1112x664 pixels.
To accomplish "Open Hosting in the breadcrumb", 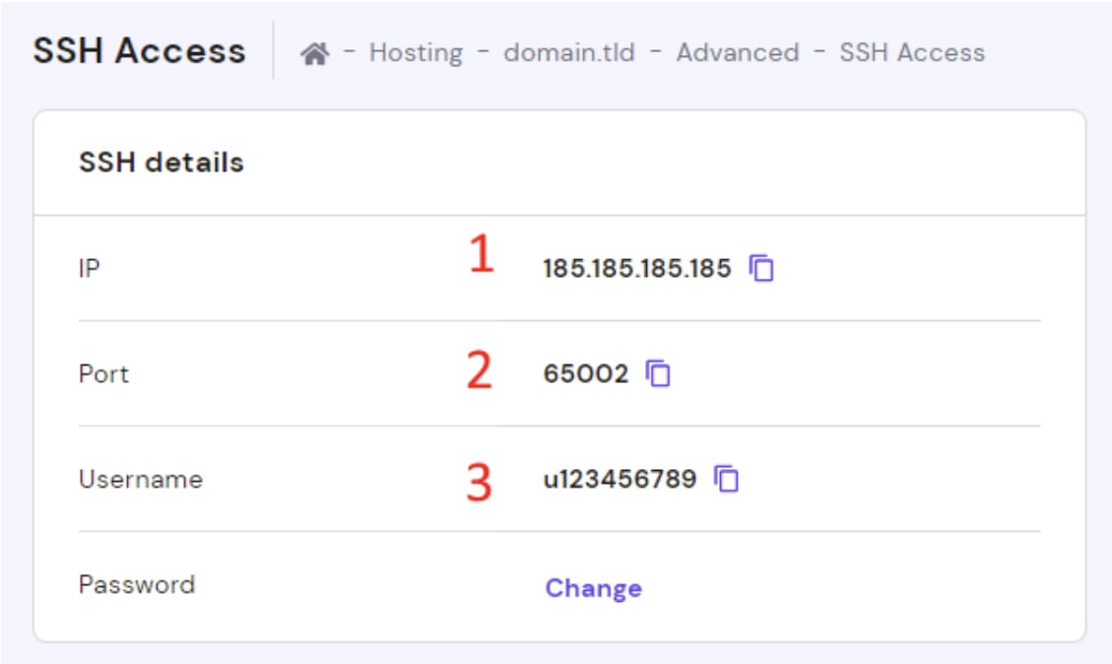I will point(416,52).
